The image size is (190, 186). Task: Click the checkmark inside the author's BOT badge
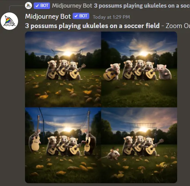point(76,16)
